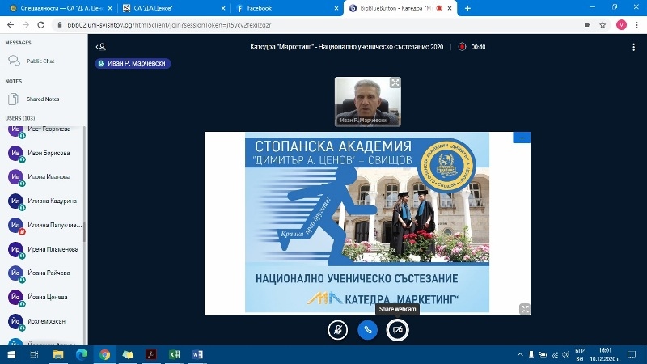
Task: Leave audio with the phone button
Action: pos(367,330)
